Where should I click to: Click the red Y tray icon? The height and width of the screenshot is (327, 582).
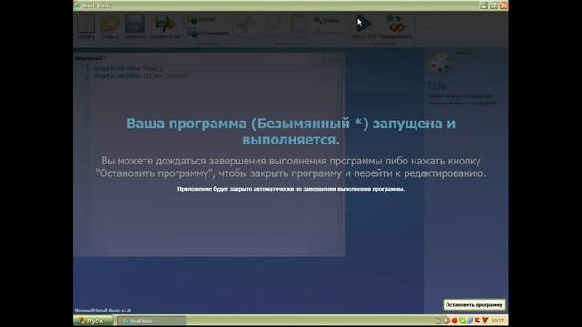coord(485,321)
